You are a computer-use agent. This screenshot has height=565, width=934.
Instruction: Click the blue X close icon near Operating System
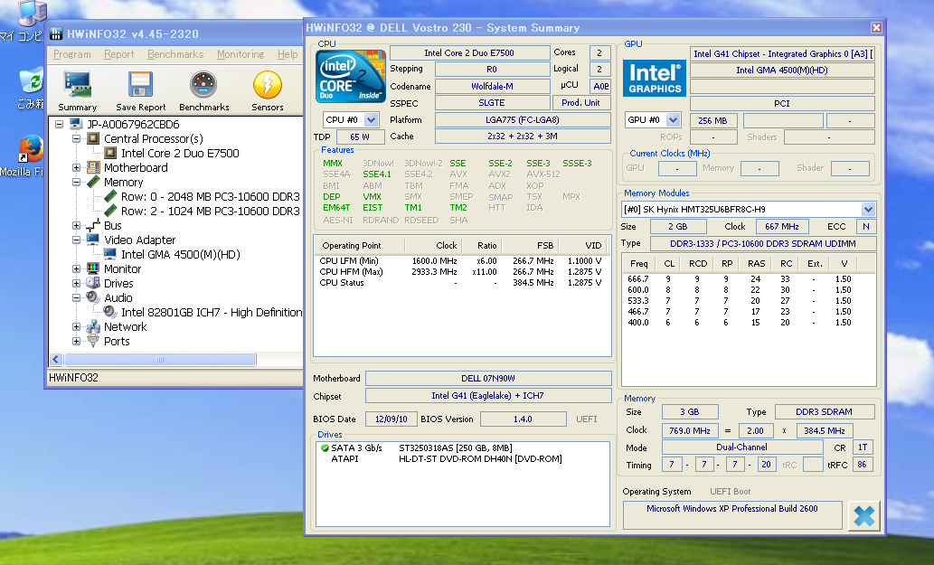[863, 516]
